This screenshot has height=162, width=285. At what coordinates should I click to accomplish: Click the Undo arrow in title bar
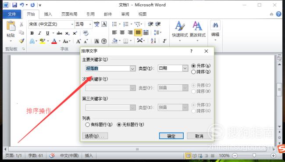coord(22,5)
